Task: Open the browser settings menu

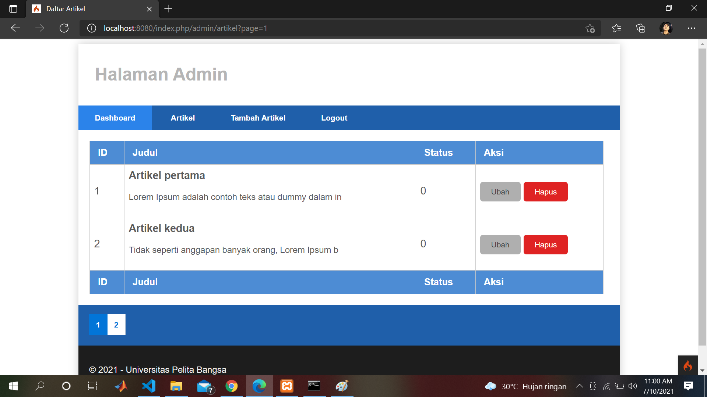Action: click(x=692, y=28)
